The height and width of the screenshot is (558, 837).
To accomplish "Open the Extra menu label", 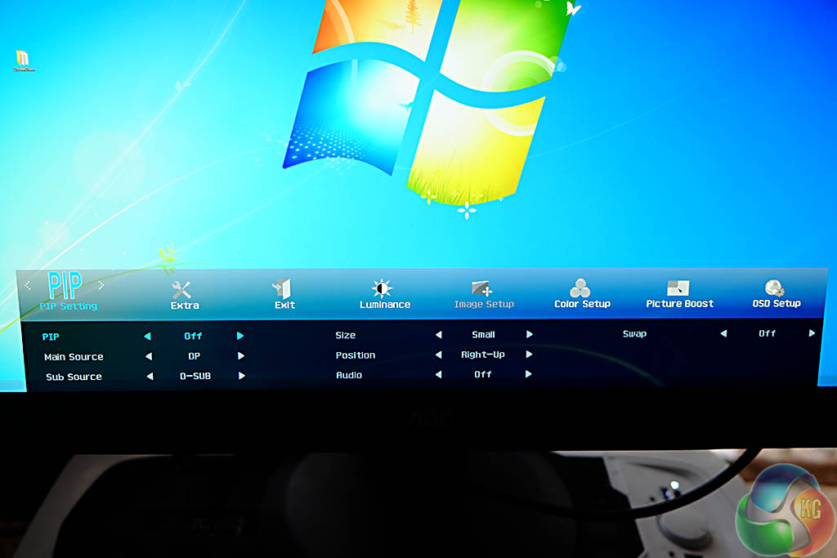I will [185, 306].
